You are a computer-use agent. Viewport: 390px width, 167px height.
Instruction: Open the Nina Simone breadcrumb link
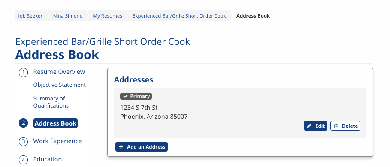68,16
